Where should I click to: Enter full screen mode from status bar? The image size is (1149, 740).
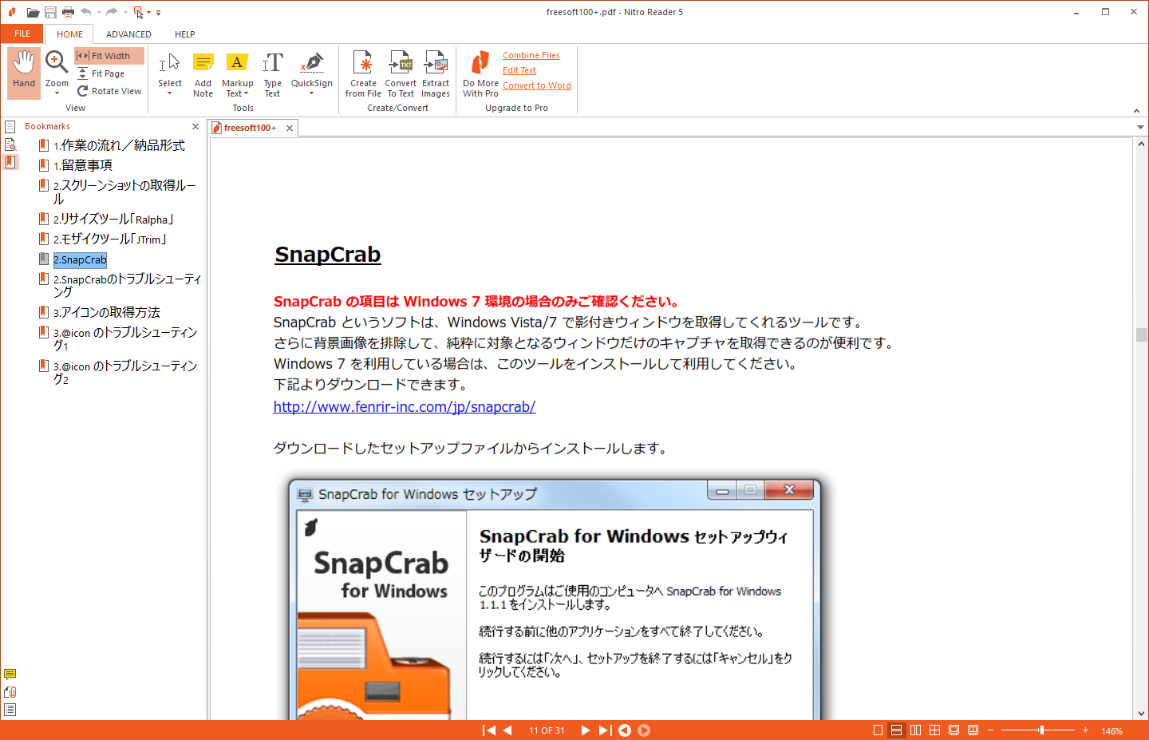tap(954, 730)
